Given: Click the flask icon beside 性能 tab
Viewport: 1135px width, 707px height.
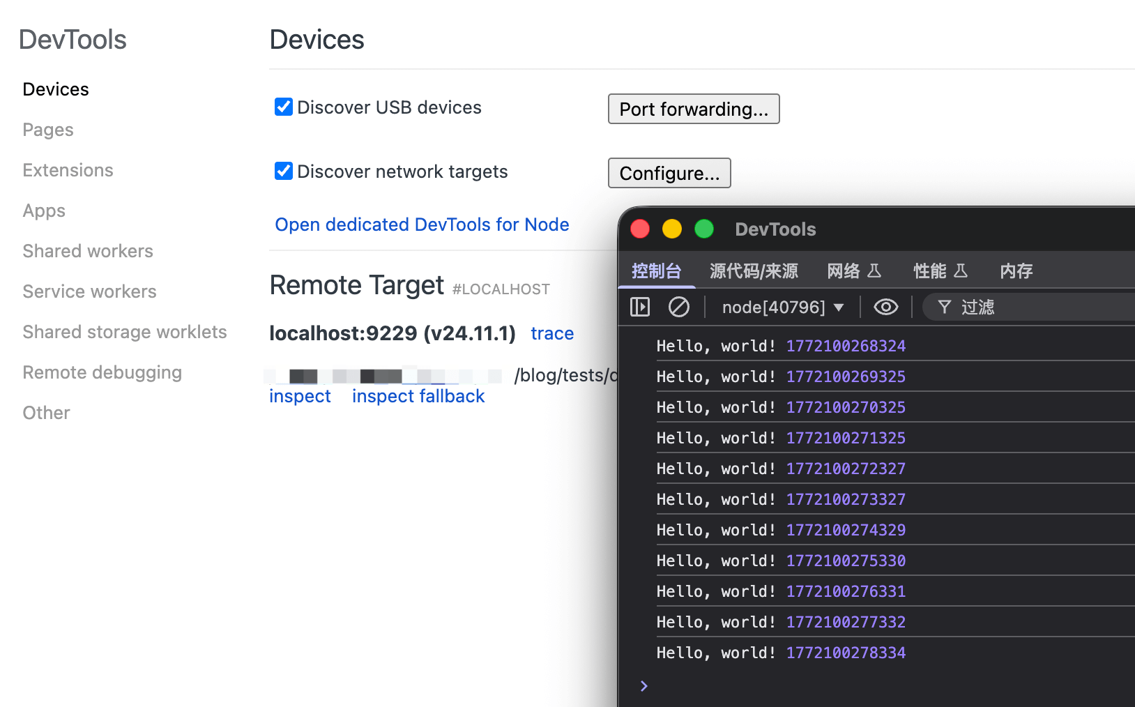Looking at the screenshot, I should 961,271.
